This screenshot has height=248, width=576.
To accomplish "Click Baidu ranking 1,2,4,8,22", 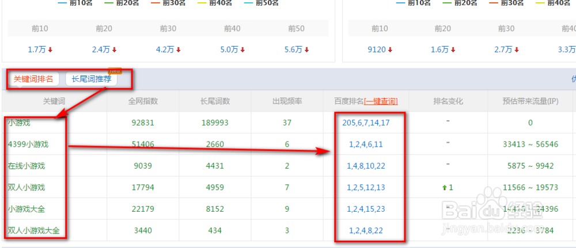I will (x=366, y=231).
